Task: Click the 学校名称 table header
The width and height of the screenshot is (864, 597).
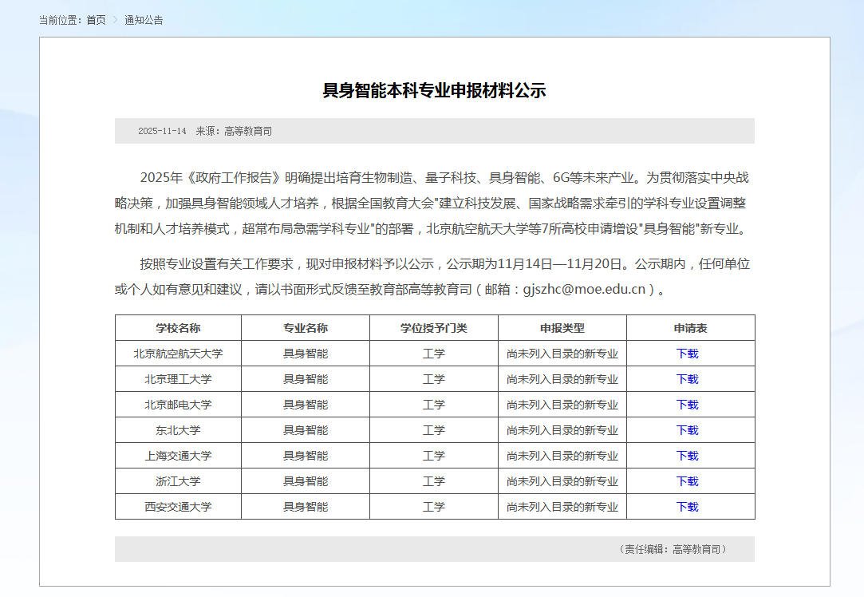Action: point(179,327)
